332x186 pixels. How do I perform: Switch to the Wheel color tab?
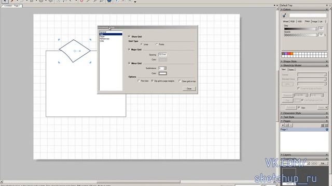pos(286,22)
